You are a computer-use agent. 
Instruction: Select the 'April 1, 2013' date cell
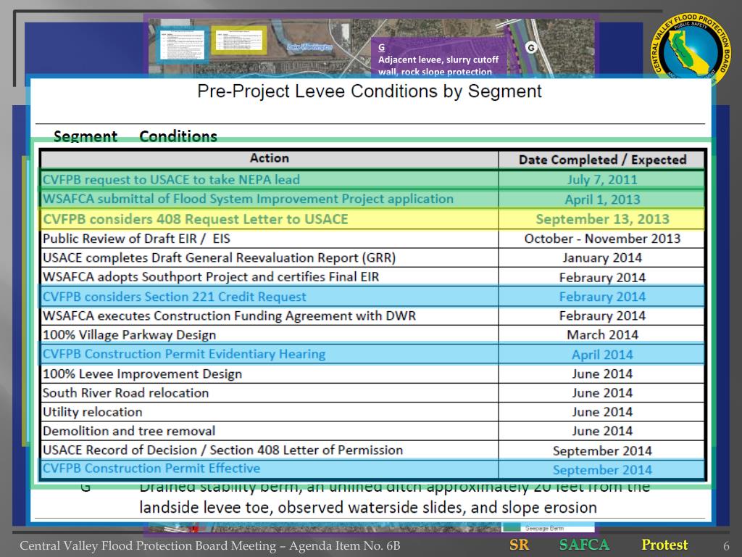tap(602, 199)
